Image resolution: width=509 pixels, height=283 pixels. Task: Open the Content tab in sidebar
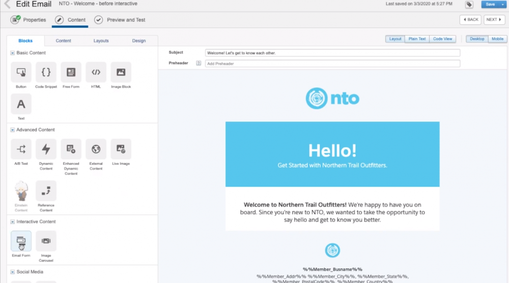tap(63, 41)
